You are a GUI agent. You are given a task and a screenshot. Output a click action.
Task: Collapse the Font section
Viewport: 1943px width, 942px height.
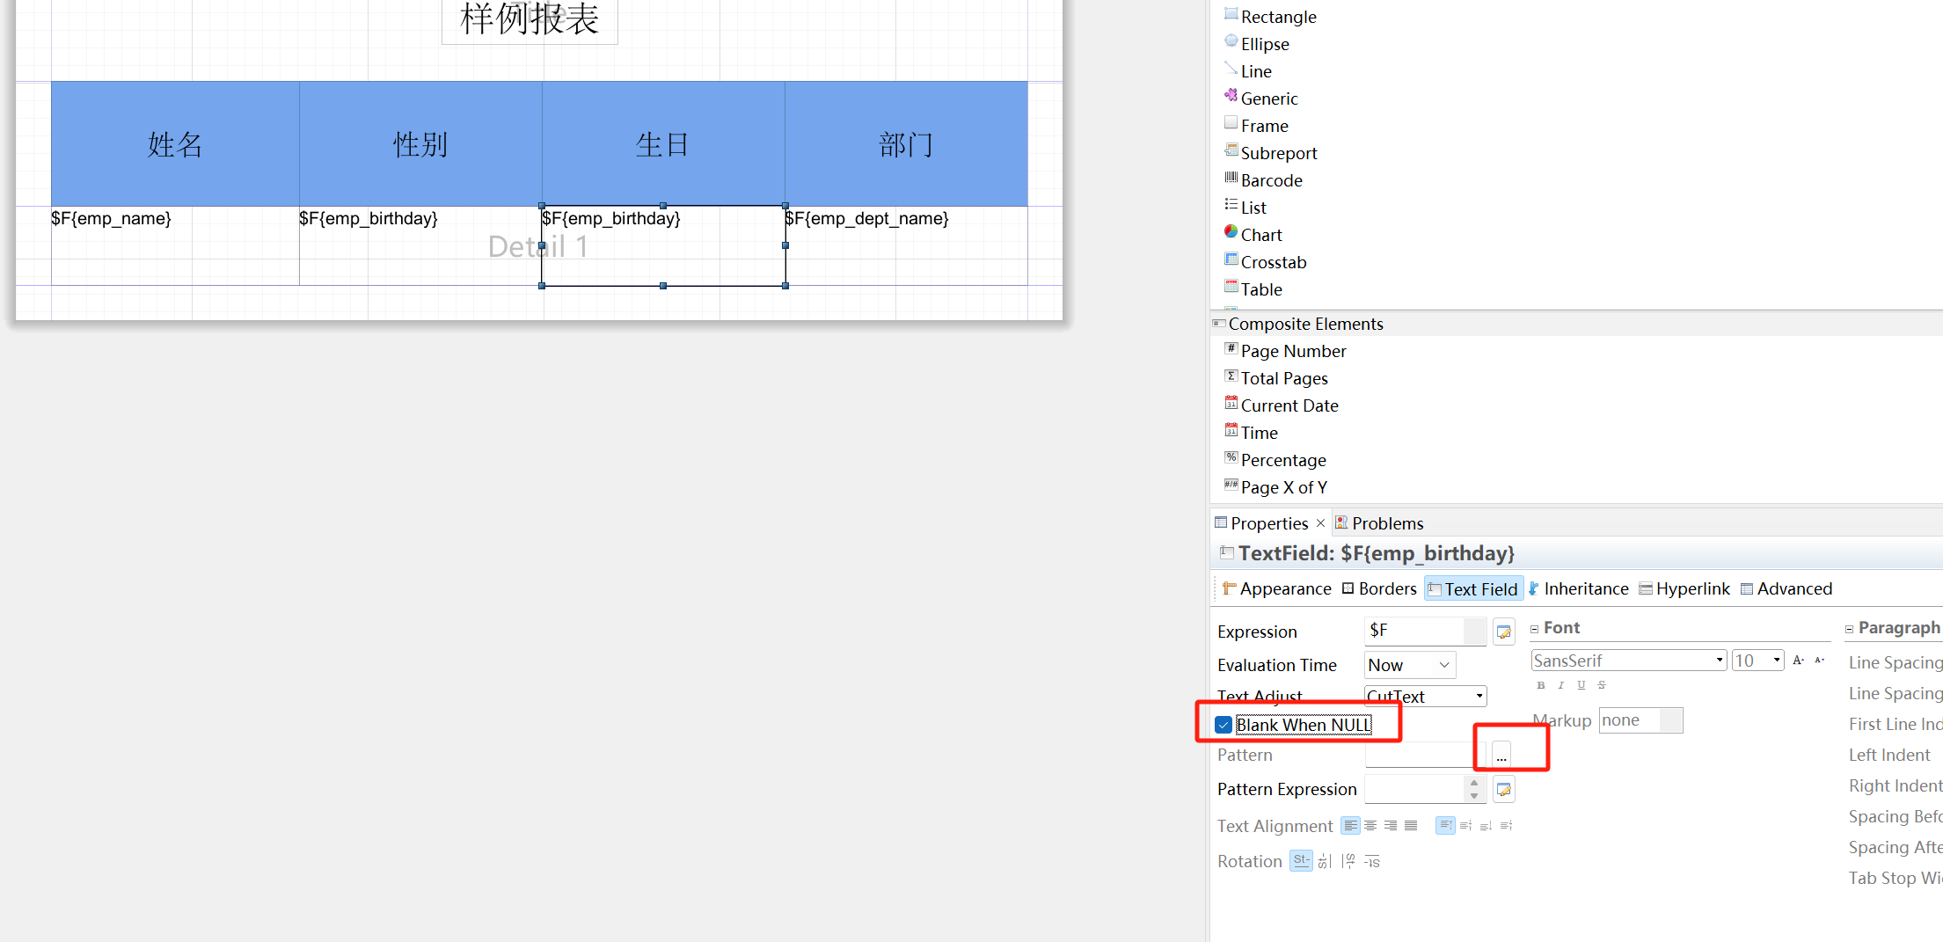[1535, 629]
